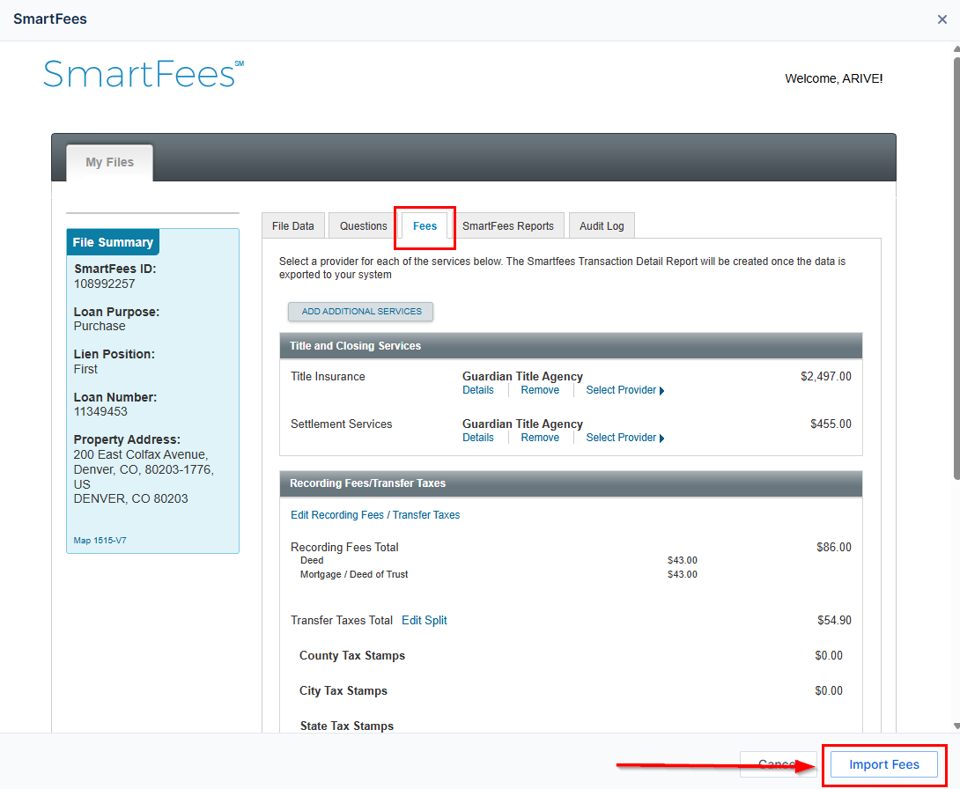The height and width of the screenshot is (789, 960).
Task: Click the Loan Number value 11349453
Action: pyautogui.click(x=100, y=411)
